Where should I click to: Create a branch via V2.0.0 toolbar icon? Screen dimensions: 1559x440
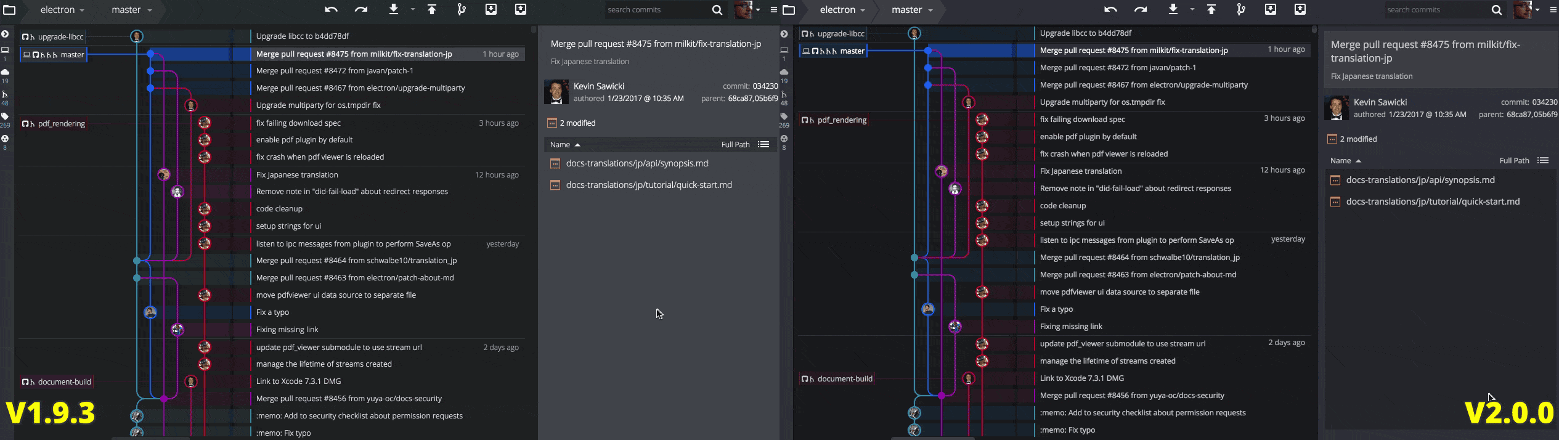pos(1241,9)
